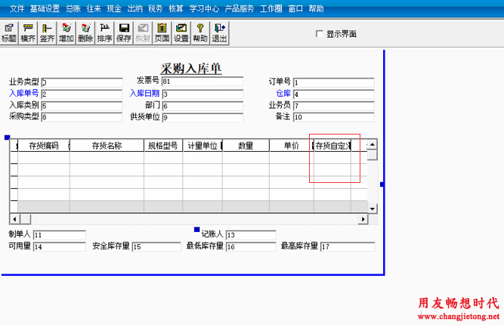This screenshot has width=504, height=325.
Task: Open the 总账 menu
Action: pyautogui.click(x=73, y=8)
